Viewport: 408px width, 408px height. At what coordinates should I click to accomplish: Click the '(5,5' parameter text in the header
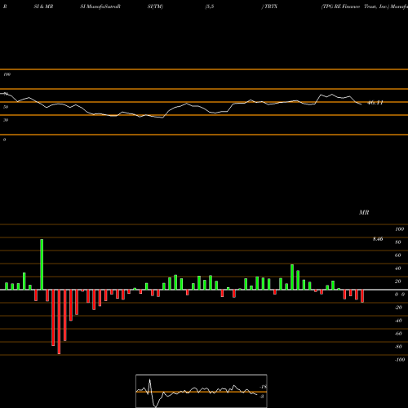pyautogui.click(x=210, y=7)
